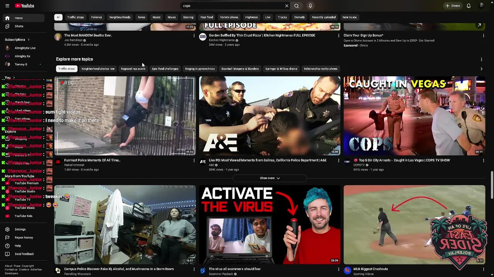Select the 'Music' filter chip
The image size is (494, 277).
156,17
